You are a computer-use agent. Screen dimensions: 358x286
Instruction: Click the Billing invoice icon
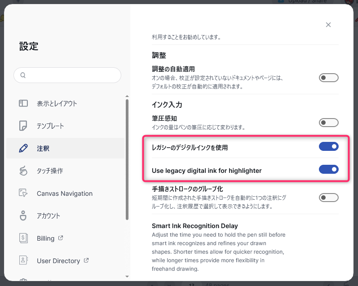pyautogui.click(x=23, y=238)
